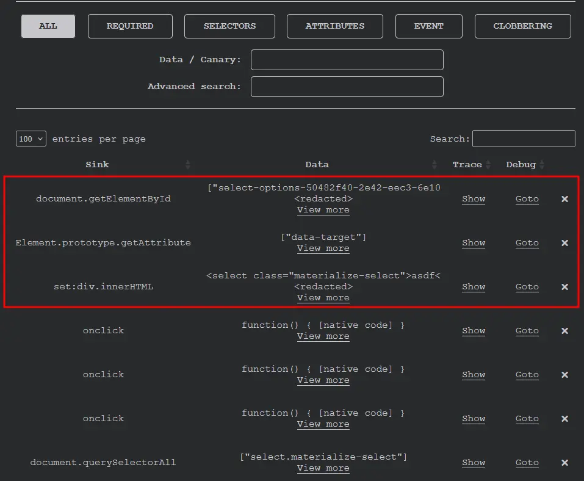This screenshot has height=481, width=584.
Task: Switch to the SELECTORS filter
Action: (x=229, y=26)
